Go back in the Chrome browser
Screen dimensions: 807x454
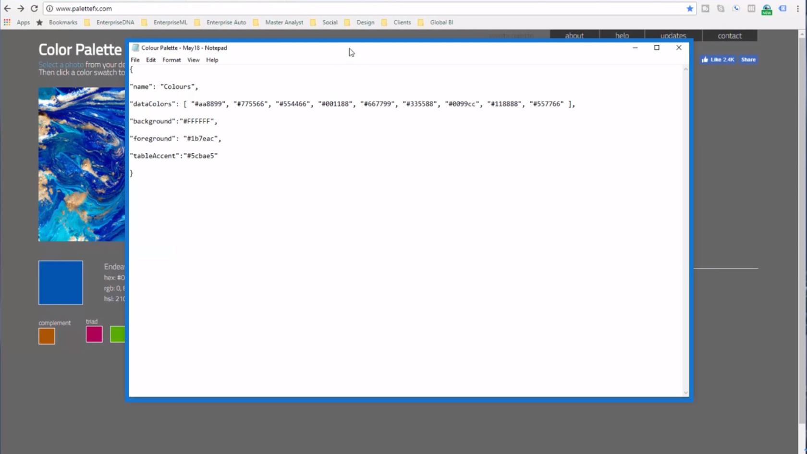7,9
